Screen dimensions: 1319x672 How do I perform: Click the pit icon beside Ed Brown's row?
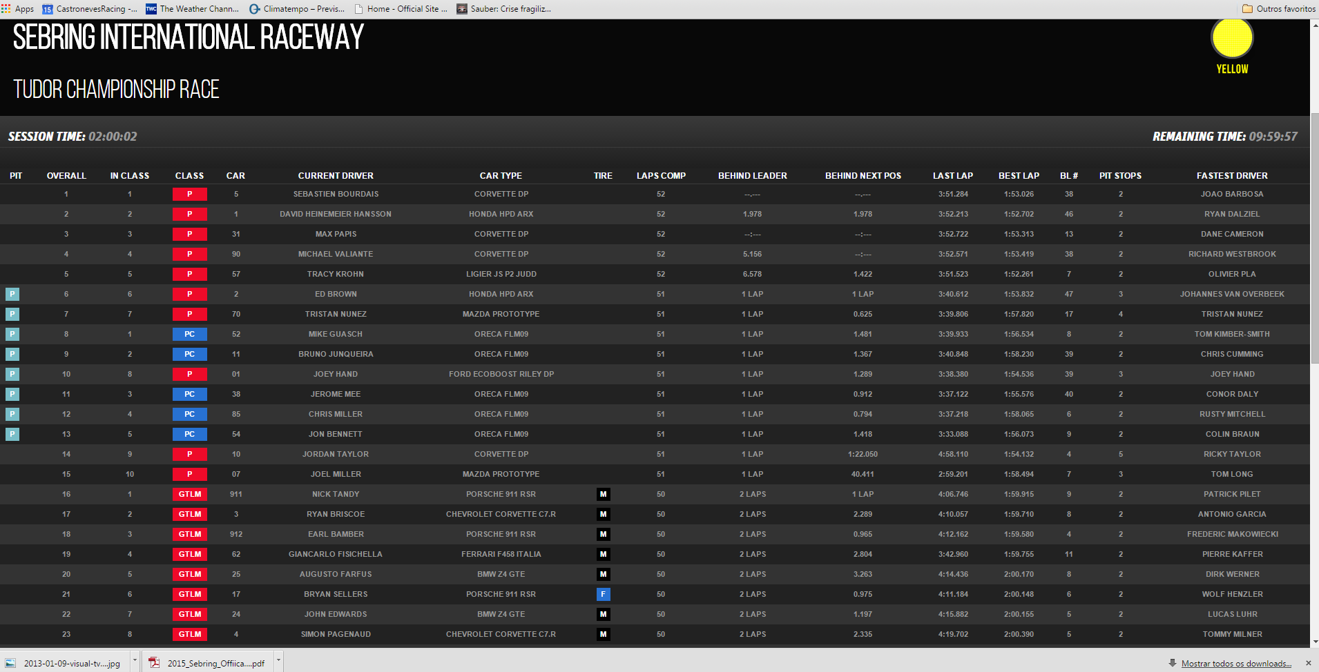point(12,294)
